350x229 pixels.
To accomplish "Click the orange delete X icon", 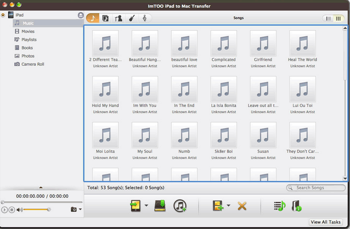I will 242,206.
